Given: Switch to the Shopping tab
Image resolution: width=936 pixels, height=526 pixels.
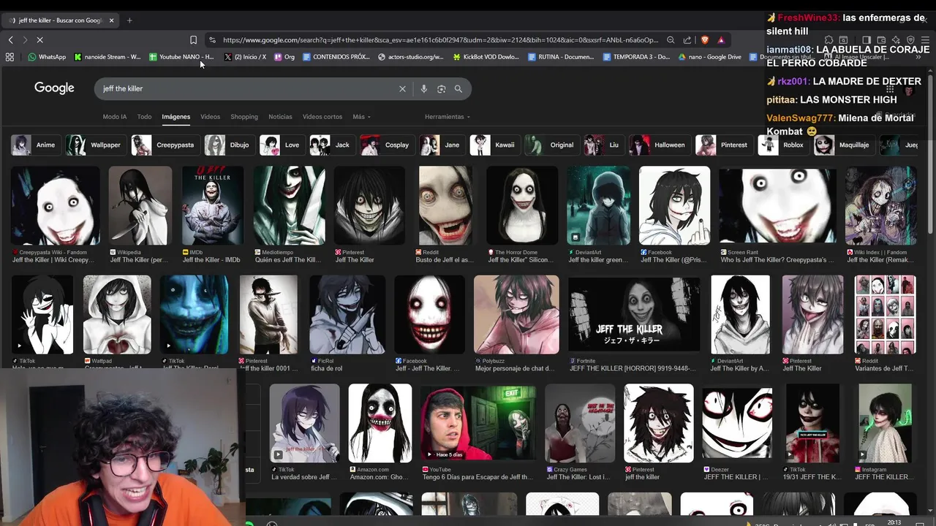Looking at the screenshot, I should (x=244, y=117).
